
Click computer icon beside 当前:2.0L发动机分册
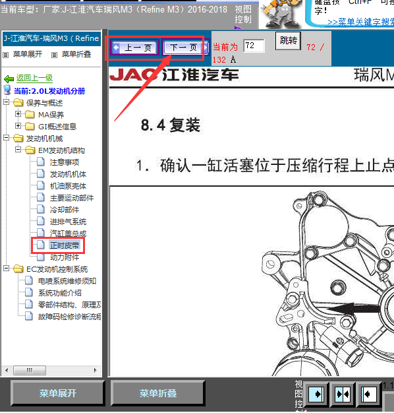coord(7,90)
